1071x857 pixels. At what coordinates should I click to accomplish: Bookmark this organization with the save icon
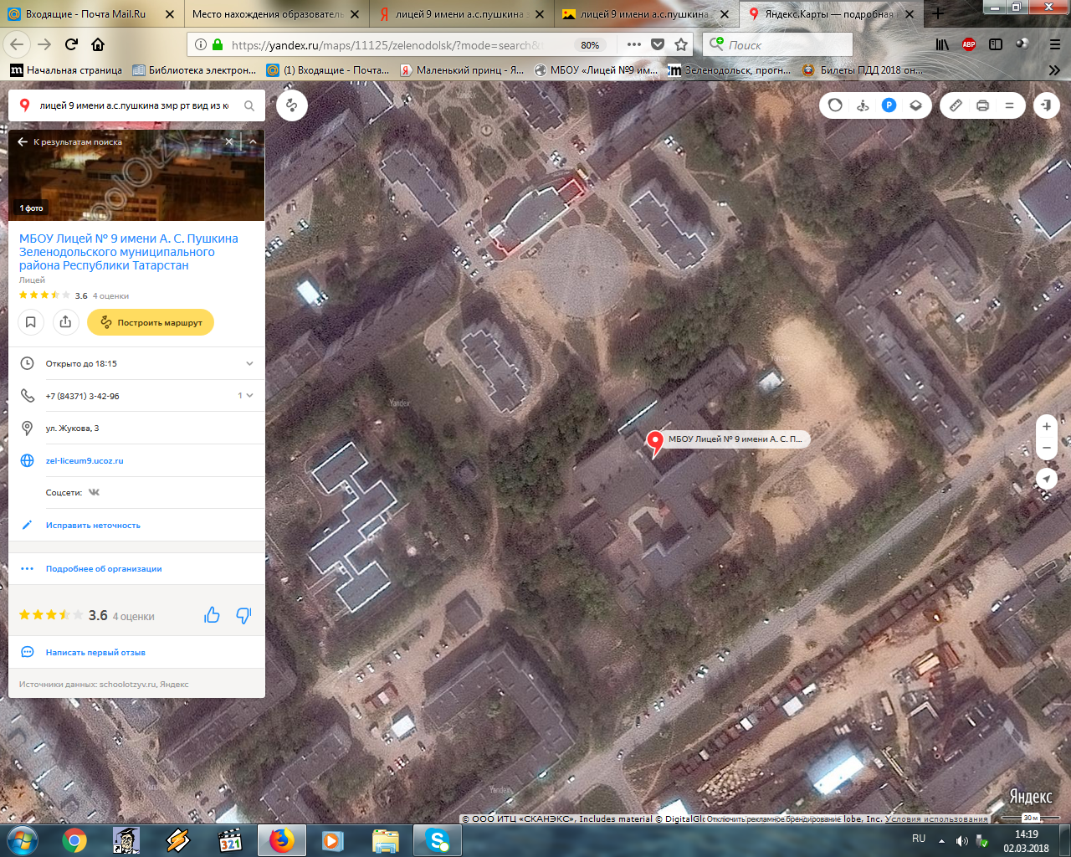(31, 322)
